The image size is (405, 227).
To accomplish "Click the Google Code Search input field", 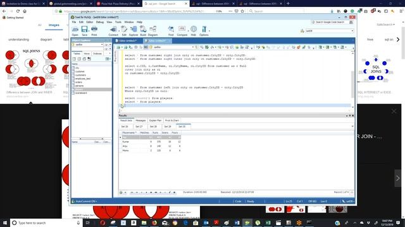I will tap(330, 22).
